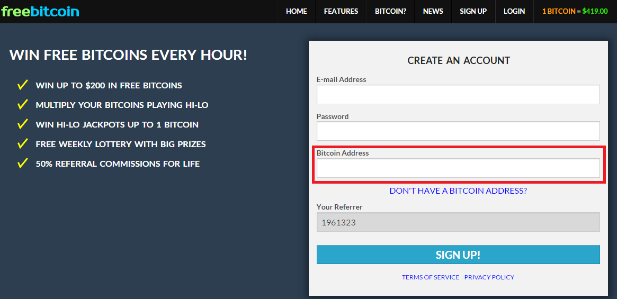Open the NEWS nav item
Viewport: 617px width, 299px height.
(433, 12)
